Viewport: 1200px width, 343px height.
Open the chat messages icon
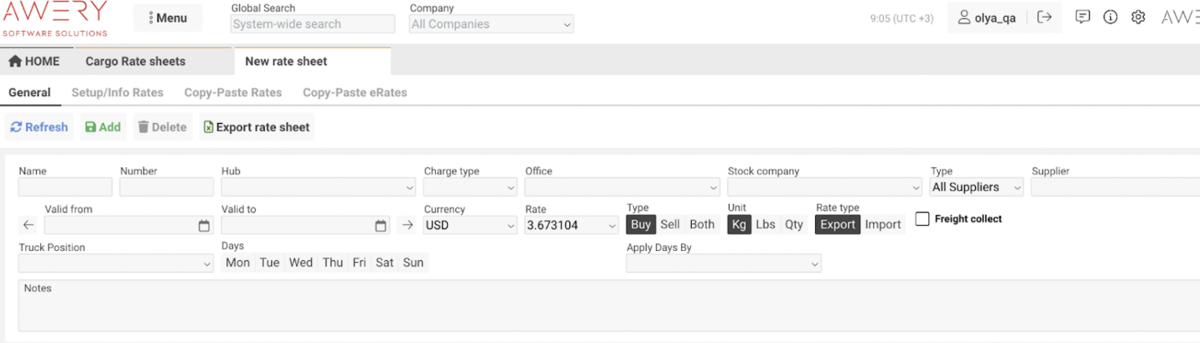click(x=1083, y=17)
